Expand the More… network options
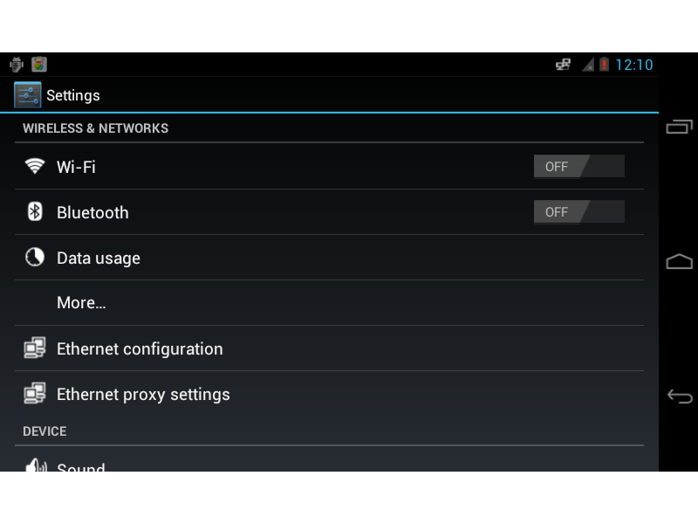This screenshot has height=524, width=698. tap(81, 303)
